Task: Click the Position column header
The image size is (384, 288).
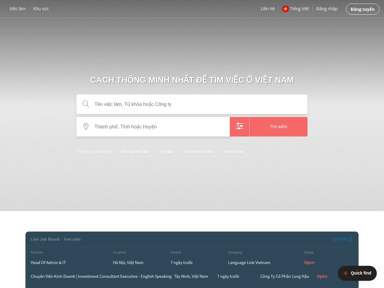Action: click(x=37, y=252)
